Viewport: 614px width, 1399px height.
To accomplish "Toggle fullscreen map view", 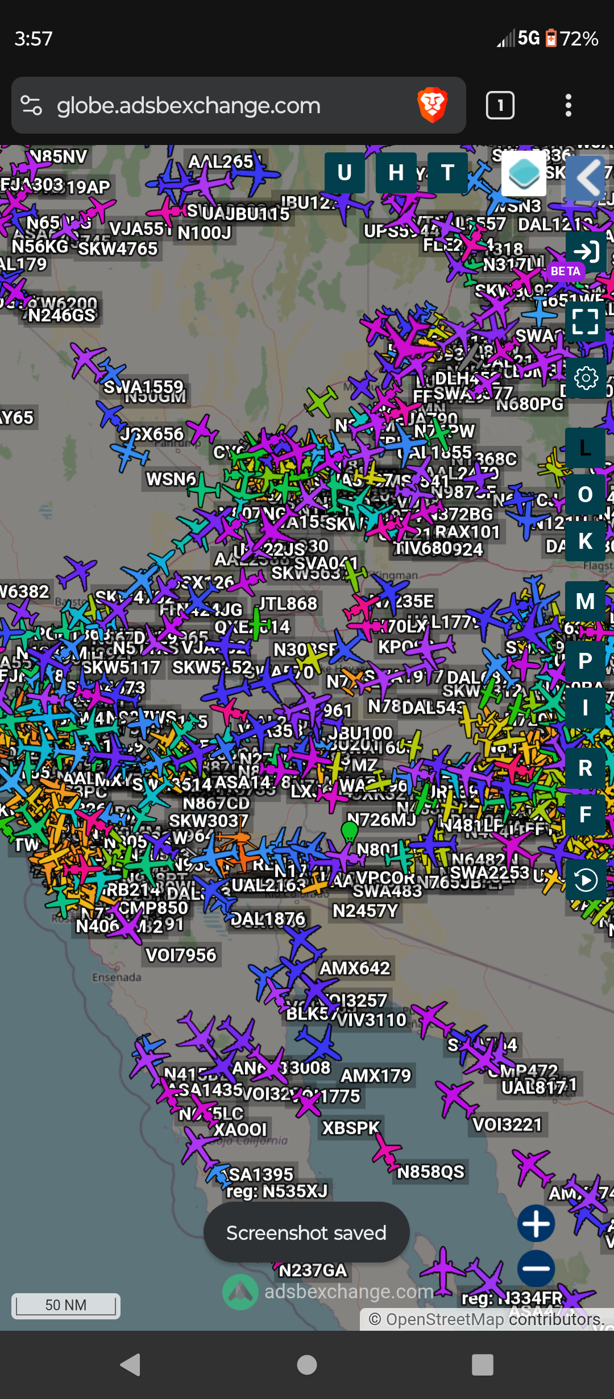I will 586,321.
